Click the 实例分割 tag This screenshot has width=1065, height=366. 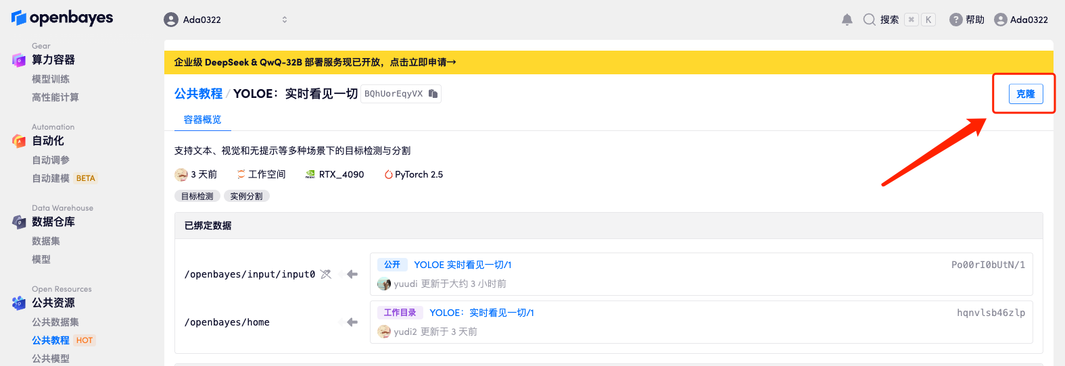click(x=246, y=196)
